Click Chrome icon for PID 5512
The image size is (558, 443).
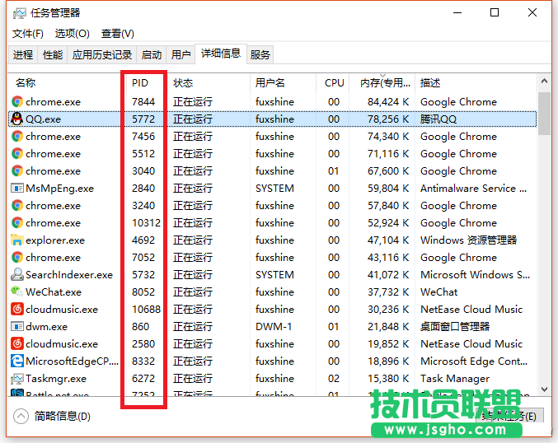(16, 154)
